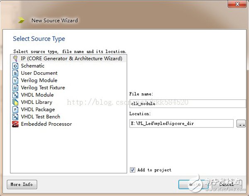Click the Verilog Module icon
The height and width of the screenshot is (196, 249).
pyautogui.click(x=15, y=81)
